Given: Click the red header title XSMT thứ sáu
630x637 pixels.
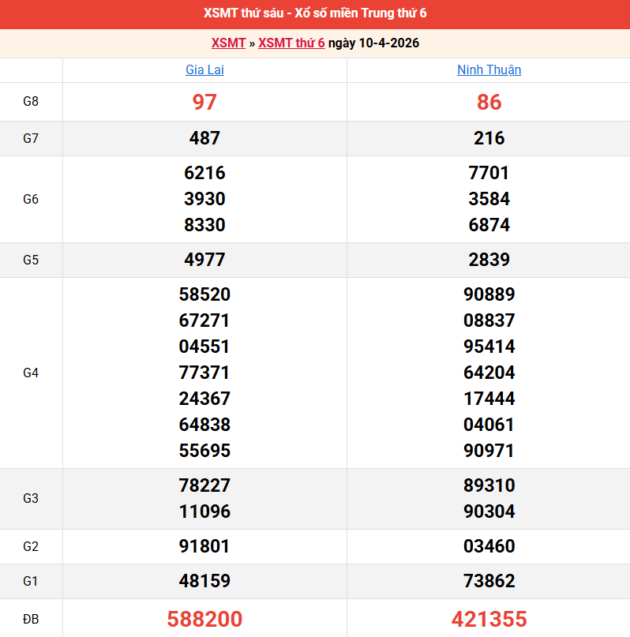Looking at the screenshot, I should [315, 13].
